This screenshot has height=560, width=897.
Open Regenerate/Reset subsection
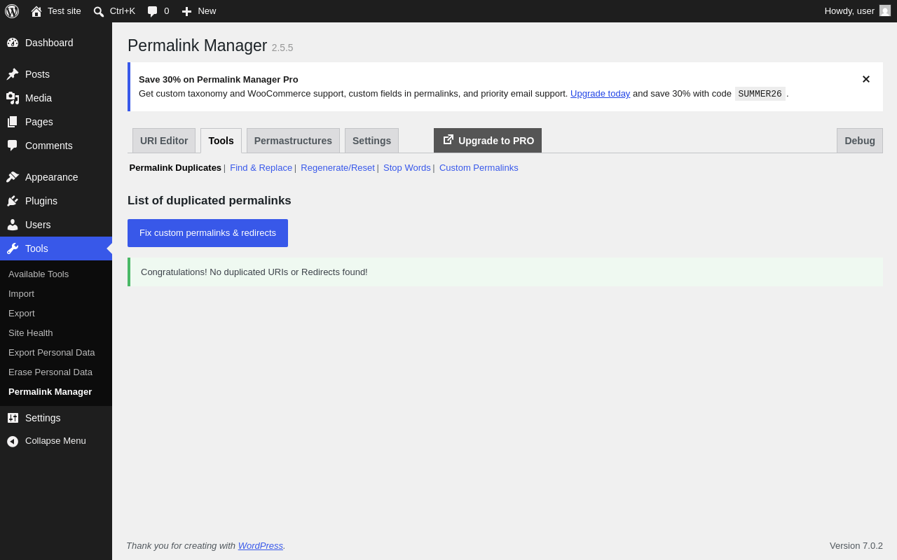click(338, 168)
